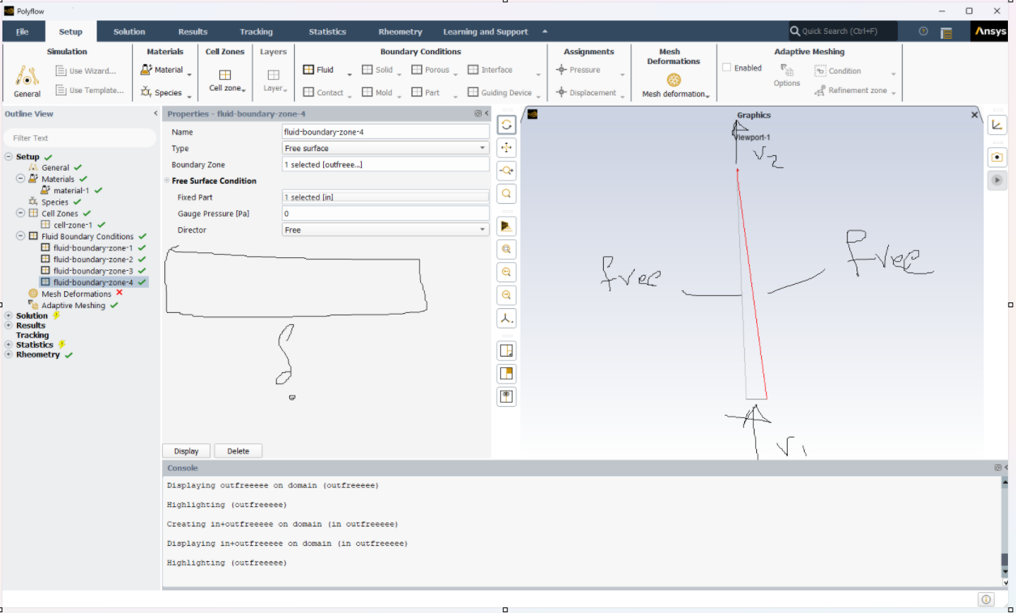Open the plot chart icon right of Graphics
Viewport: 1016px width, 613px height.
[997, 125]
